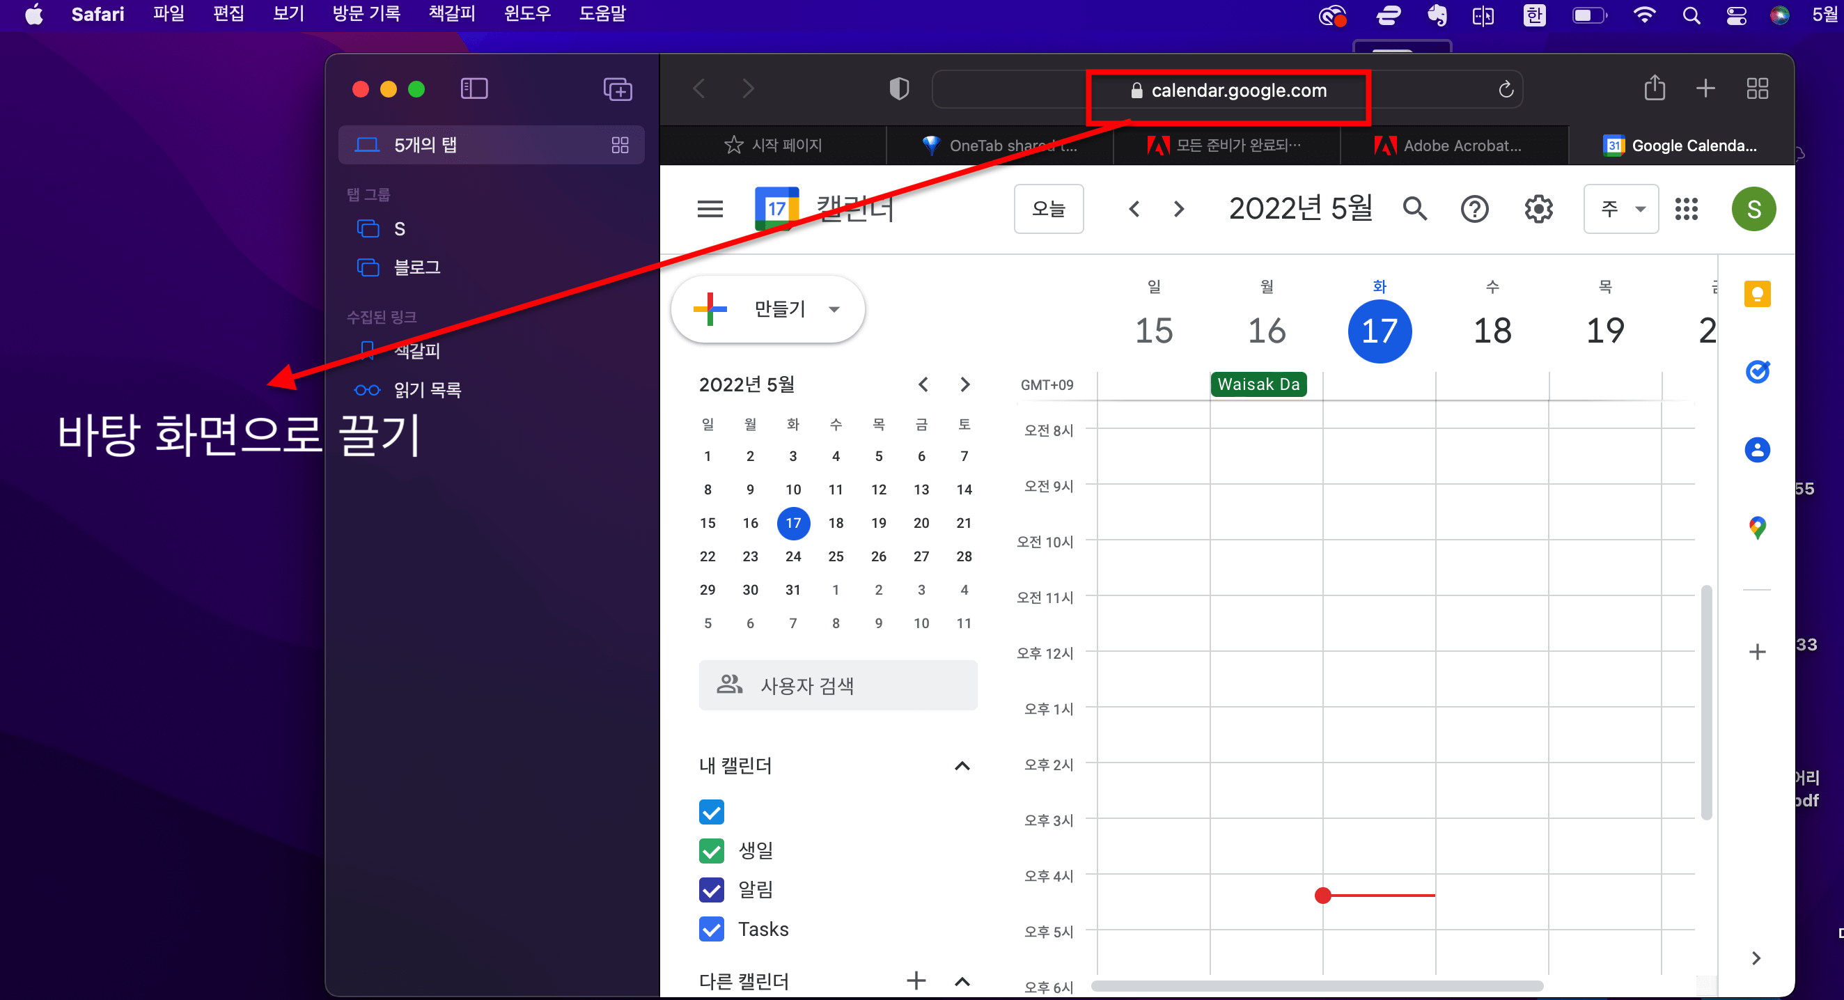Expand the 다른 캘린더 section
This screenshot has height=1000, width=1844.
963,981
